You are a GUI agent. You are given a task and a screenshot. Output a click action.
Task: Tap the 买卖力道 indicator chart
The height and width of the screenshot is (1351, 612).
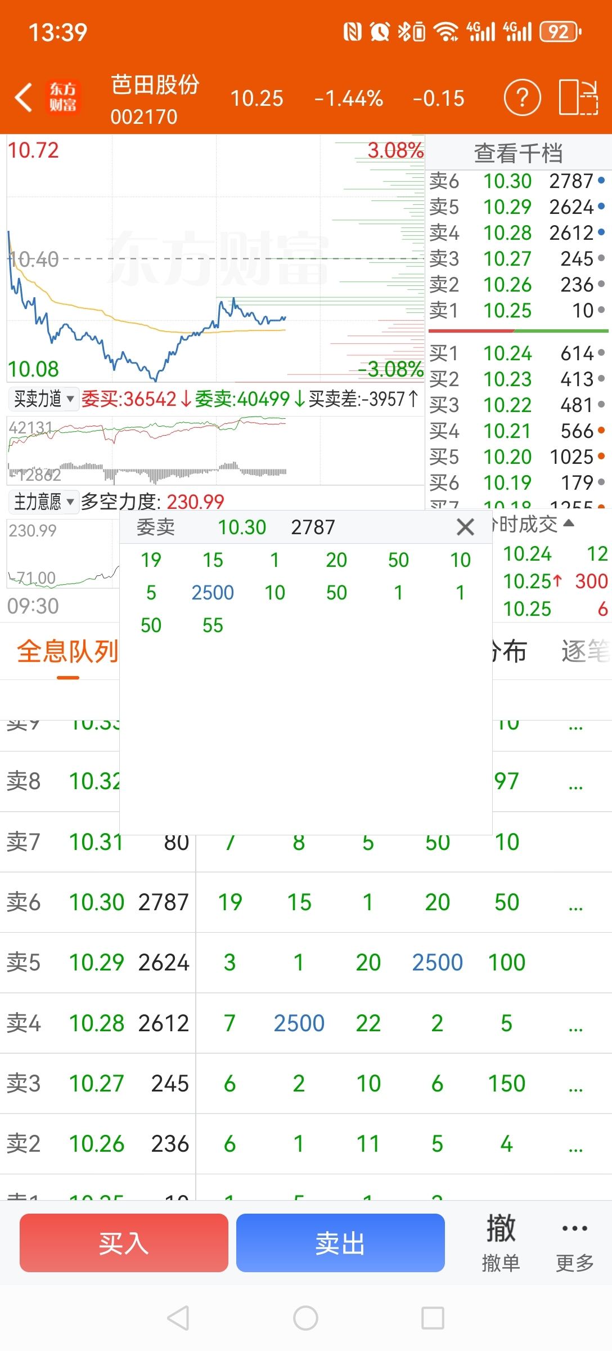215,450
